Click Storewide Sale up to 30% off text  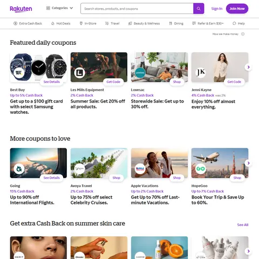[158, 104]
